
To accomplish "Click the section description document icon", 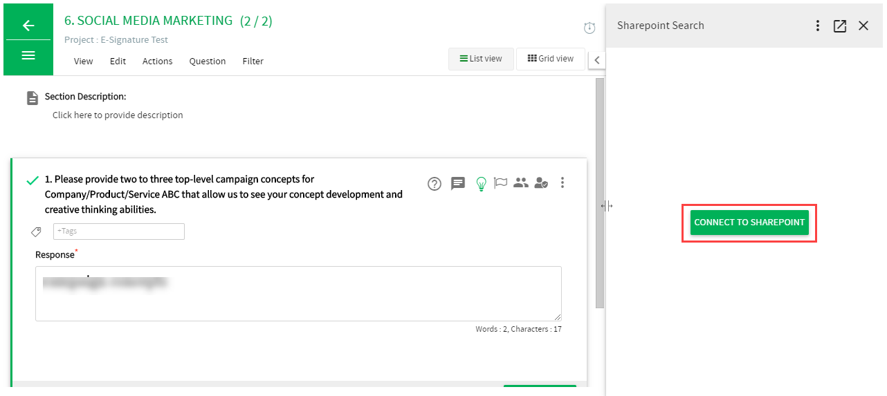I will pos(33,97).
